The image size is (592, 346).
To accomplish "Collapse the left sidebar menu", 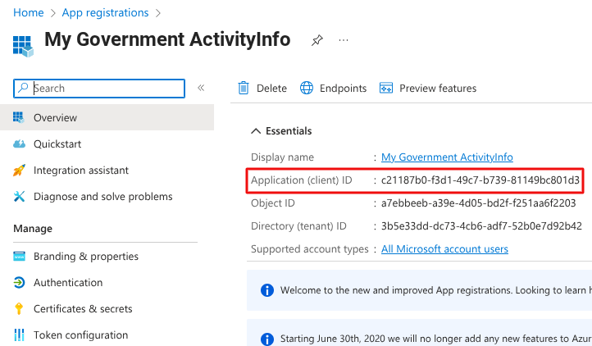I will tap(201, 88).
